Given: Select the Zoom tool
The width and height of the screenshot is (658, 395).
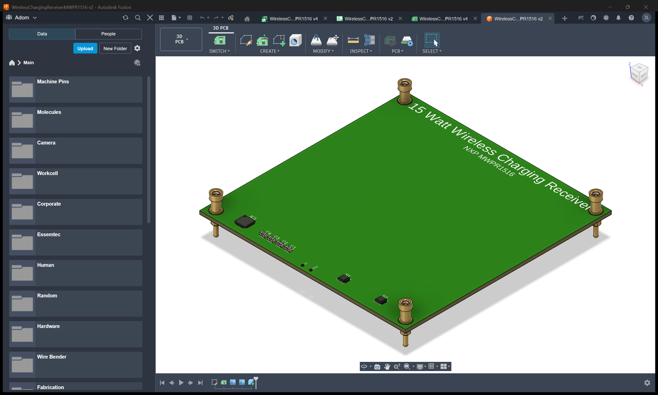Looking at the screenshot, I should point(397,366).
